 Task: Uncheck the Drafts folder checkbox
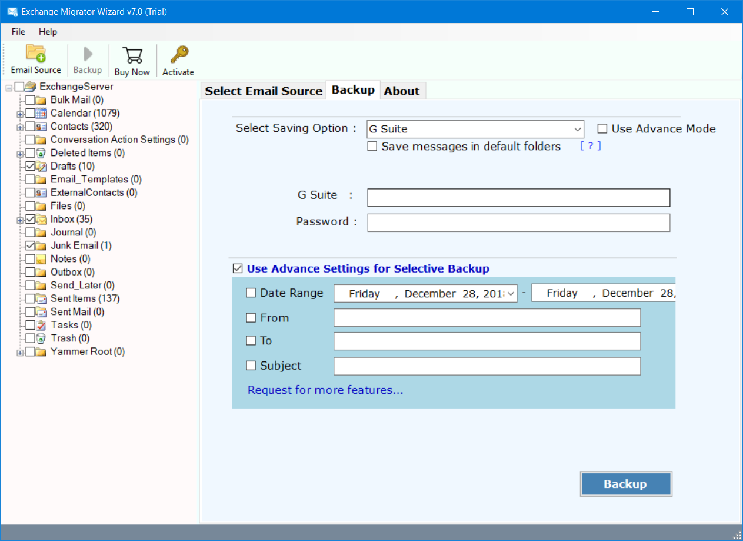pos(31,166)
